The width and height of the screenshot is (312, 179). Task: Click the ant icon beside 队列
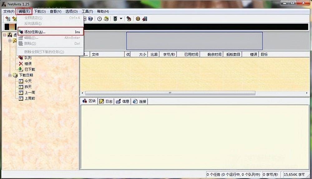click(x=21, y=58)
